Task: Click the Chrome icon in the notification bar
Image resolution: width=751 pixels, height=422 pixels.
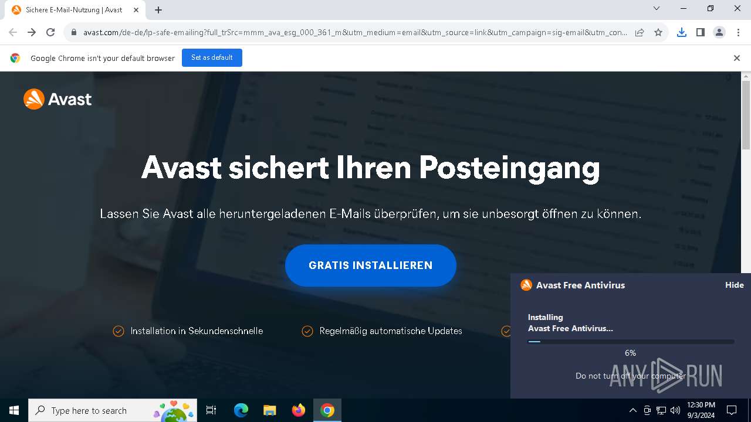Action: pos(15,58)
